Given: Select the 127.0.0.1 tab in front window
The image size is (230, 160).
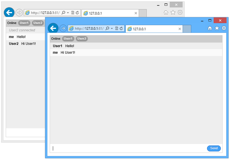Looking at the screenshot, I should 154,29.
